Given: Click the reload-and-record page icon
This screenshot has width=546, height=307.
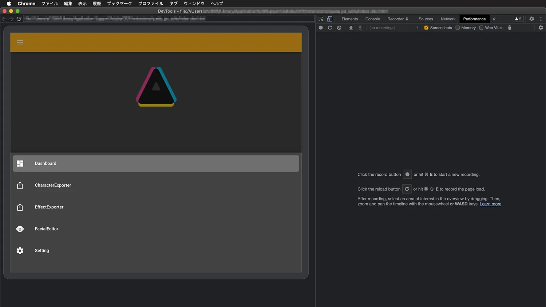Looking at the screenshot, I should (x=330, y=28).
